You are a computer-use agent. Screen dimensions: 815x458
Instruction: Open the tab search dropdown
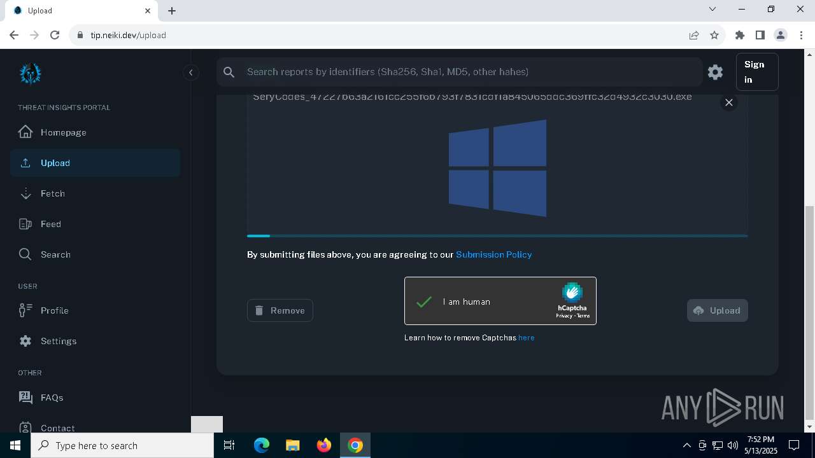click(x=712, y=10)
